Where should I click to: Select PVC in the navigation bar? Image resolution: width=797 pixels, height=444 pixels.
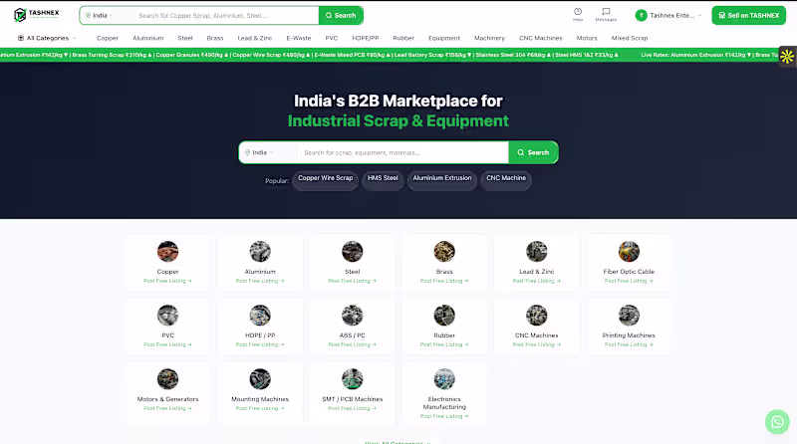point(332,38)
